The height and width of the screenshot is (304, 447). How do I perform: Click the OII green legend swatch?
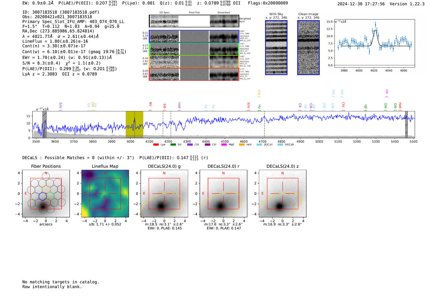[173, 145]
